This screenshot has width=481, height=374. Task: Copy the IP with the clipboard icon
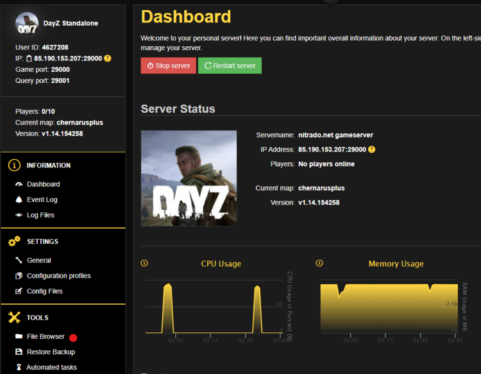click(x=29, y=58)
